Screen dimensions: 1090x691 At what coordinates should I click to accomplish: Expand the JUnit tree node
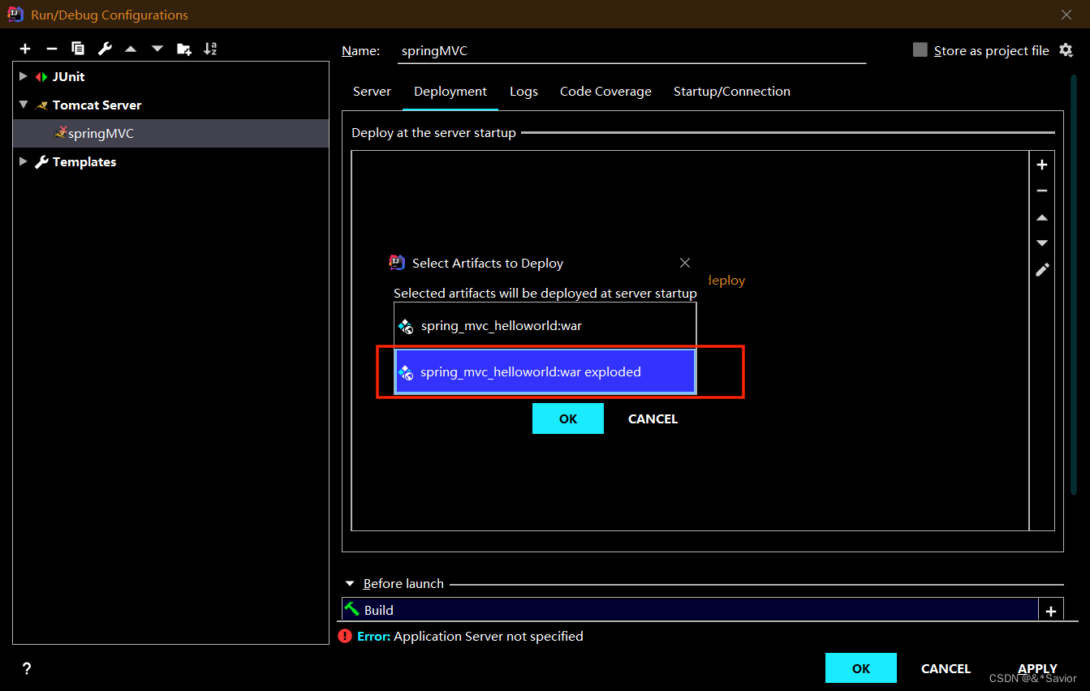[x=24, y=76]
